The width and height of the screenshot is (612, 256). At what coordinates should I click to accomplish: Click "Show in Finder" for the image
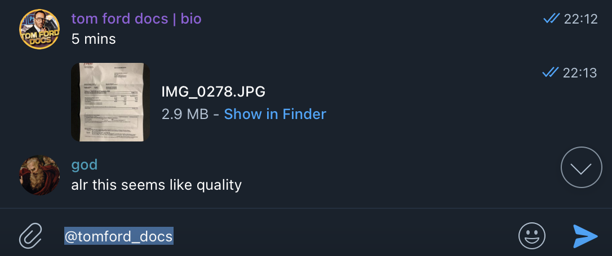click(x=275, y=114)
